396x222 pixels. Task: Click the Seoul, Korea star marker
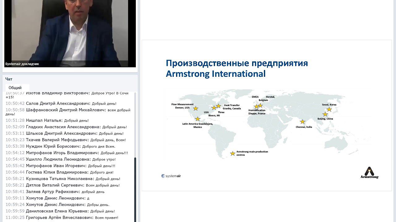tap(329, 109)
